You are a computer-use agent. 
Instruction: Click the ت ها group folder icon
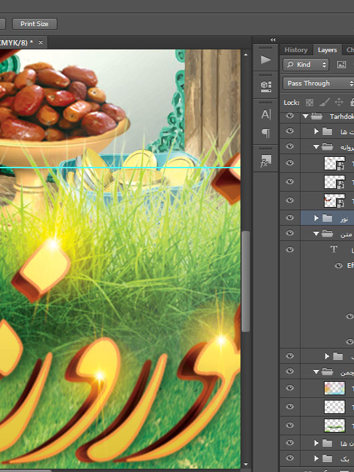pyautogui.click(x=327, y=132)
